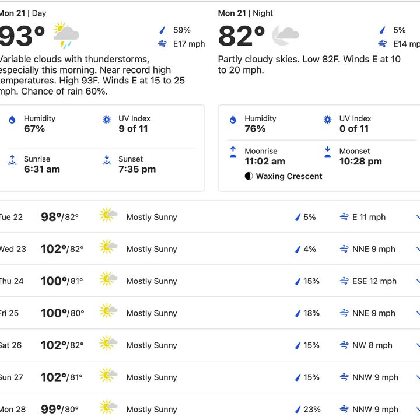Click the Tue 22 mostly sunny icon

pos(108,215)
